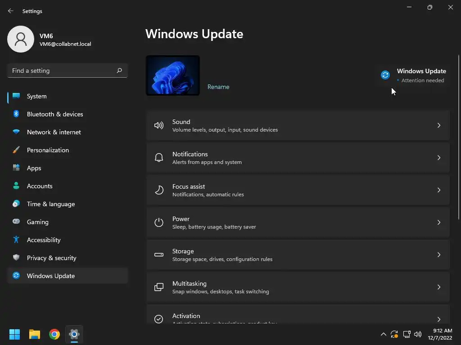Click the Activation checkmark icon
Image resolution: width=461 pixels, height=345 pixels.
(159, 319)
